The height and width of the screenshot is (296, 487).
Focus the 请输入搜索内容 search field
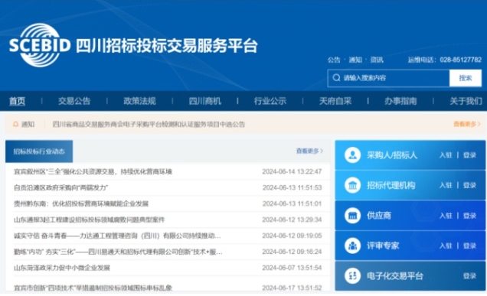click(388, 78)
